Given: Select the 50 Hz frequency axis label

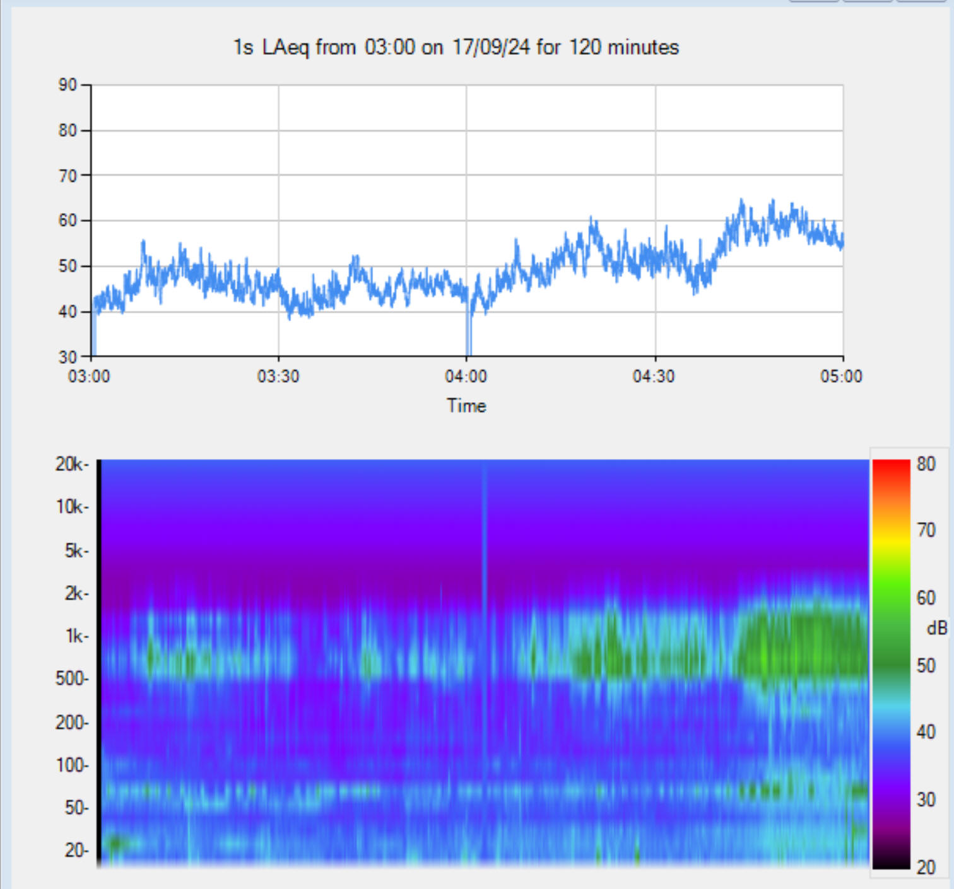Looking at the screenshot, I should pyautogui.click(x=74, y=808).
